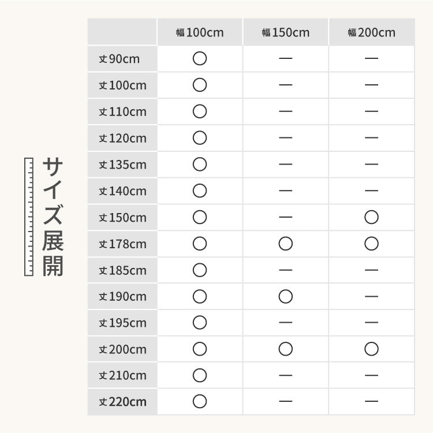
Task: Click the dash for 丈90cm, 幅150cm
Action: pyautogui.click(x=285, y=58)
